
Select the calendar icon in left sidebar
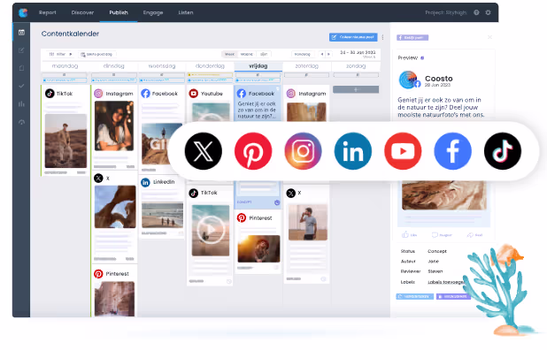pos(21,33)
